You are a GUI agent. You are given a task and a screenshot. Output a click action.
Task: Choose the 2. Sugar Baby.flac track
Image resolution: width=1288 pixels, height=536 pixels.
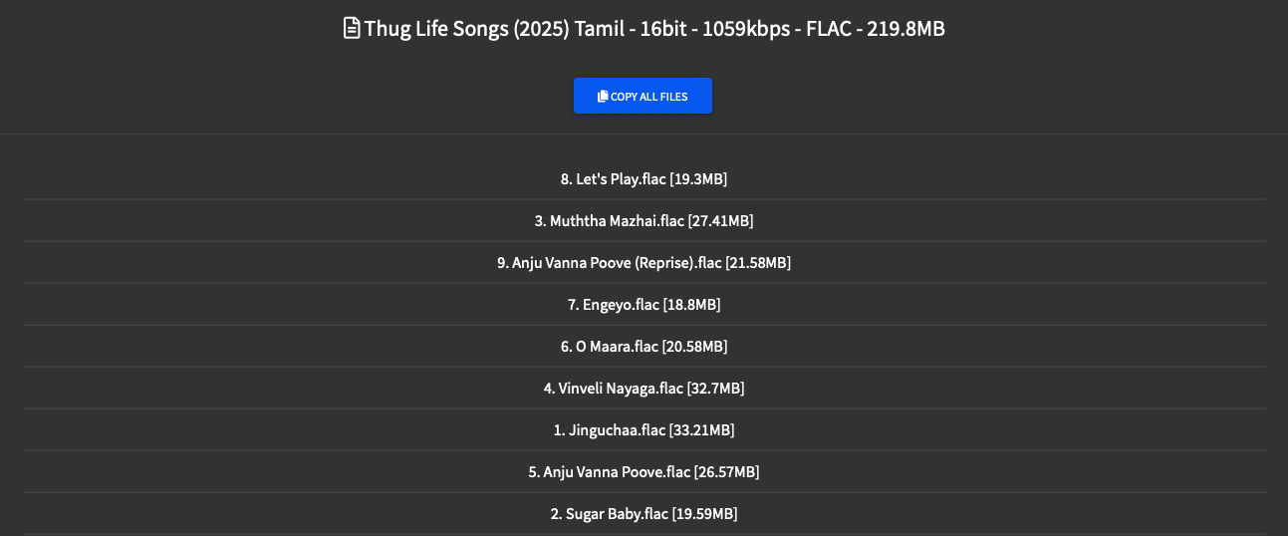click(x=644, y=514)
